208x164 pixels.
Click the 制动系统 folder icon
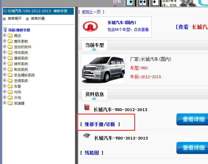pos(10,69)
